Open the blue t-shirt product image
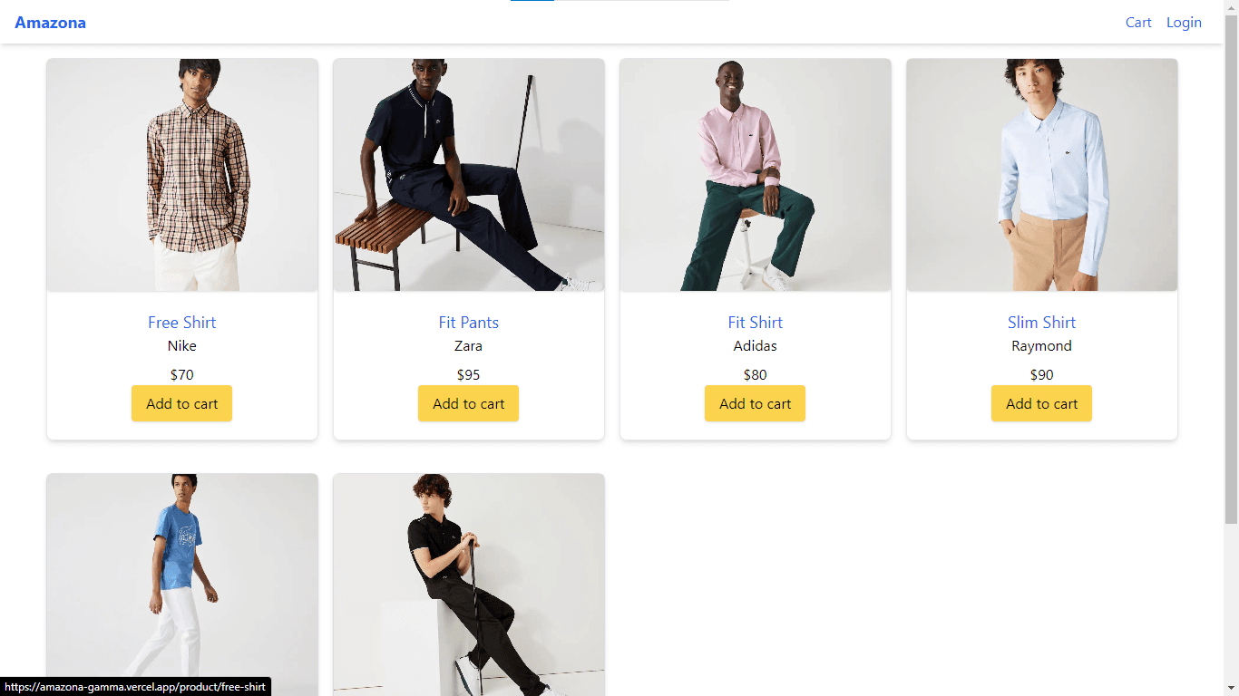This screenshot has height=696, width=1239. point(182,585)
